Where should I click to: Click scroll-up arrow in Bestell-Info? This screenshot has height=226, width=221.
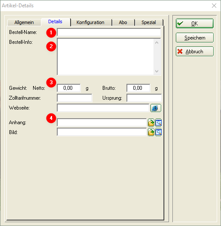point(157,43)
